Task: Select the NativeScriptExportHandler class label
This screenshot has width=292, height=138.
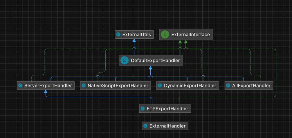Action: click(118, 85)
